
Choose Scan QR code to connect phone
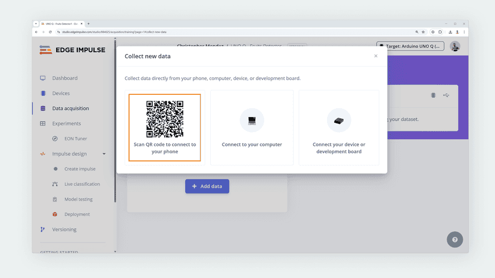[165, 128]
